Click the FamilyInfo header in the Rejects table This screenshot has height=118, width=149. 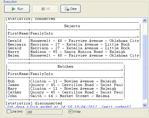[42, 33]
